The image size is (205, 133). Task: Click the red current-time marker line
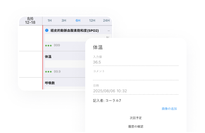[43, 59]
